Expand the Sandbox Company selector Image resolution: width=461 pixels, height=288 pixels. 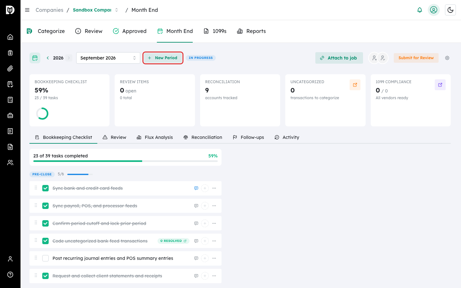[95, 10]
